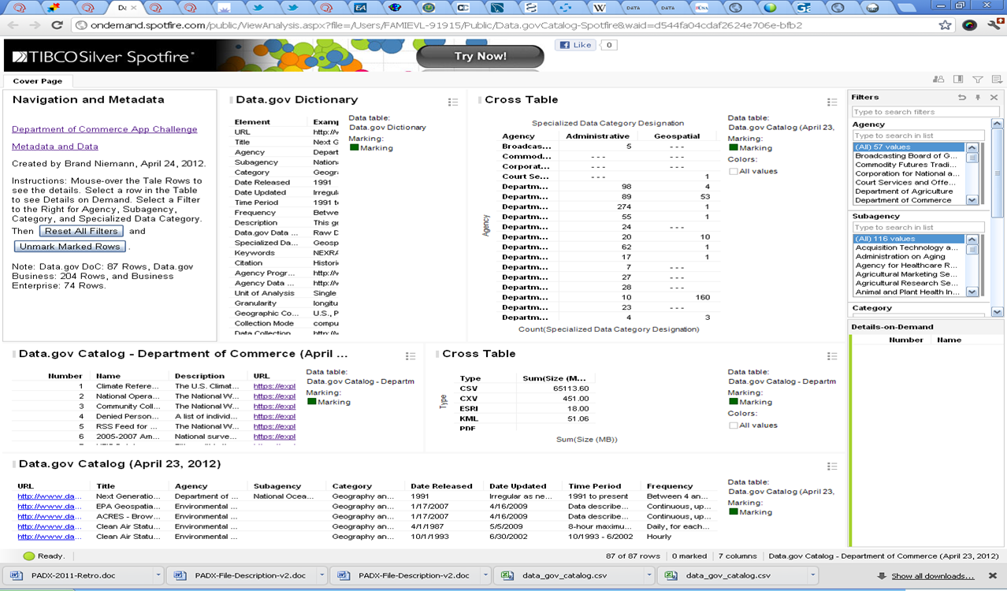Click the Geospatial column header in the cross table
Screen dimensions: 1007x591
pos(677,136)
